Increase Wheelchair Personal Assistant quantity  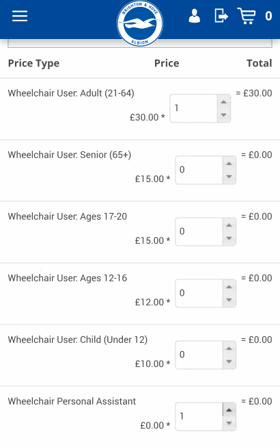click(x=229, y=410)
